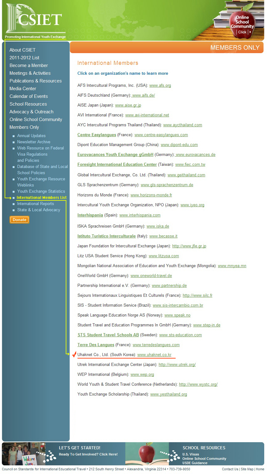Select Members Only in the sidebar menu
The height and width of the screenshot is (474, 267).
tap(24, 127)
